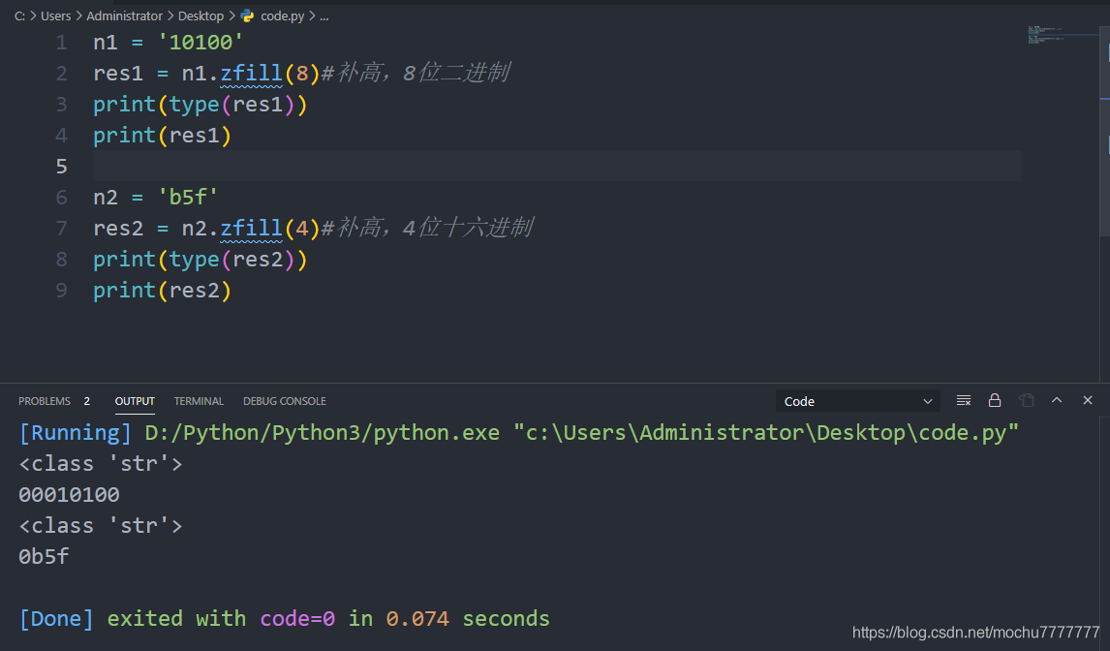1110x651 pixels.
Task: Click print(type(res1)) on line 3
Action: [x=200, y=105]
